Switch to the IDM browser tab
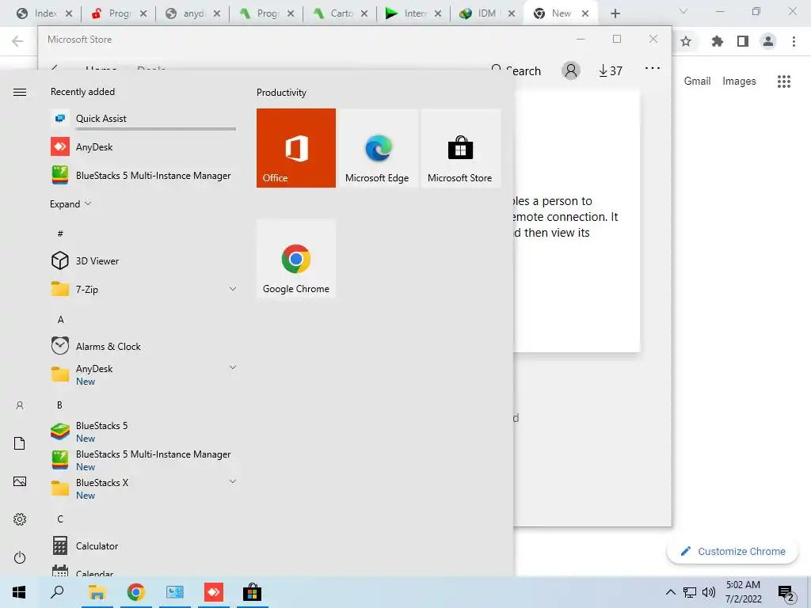Image resolution: width=811 pixels, height=608 pixels. (487, 13)
